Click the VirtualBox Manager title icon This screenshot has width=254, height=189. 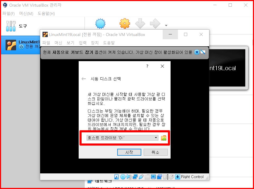pyautogui.click(x=5, y=5)
